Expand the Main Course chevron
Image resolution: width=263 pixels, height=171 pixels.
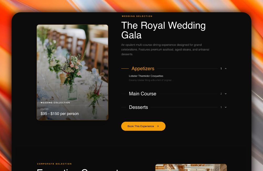(x=226, y=94)
